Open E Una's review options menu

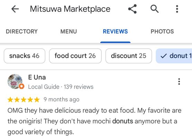point(179,82)
